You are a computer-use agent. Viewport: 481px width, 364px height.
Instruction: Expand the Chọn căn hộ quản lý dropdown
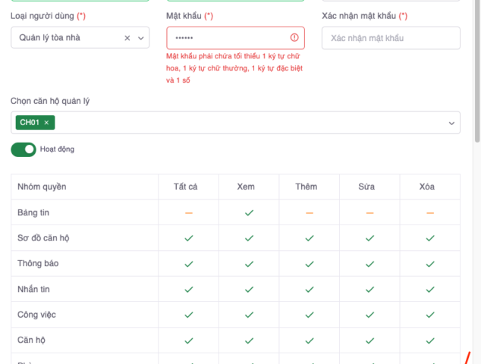pos(451,123)
